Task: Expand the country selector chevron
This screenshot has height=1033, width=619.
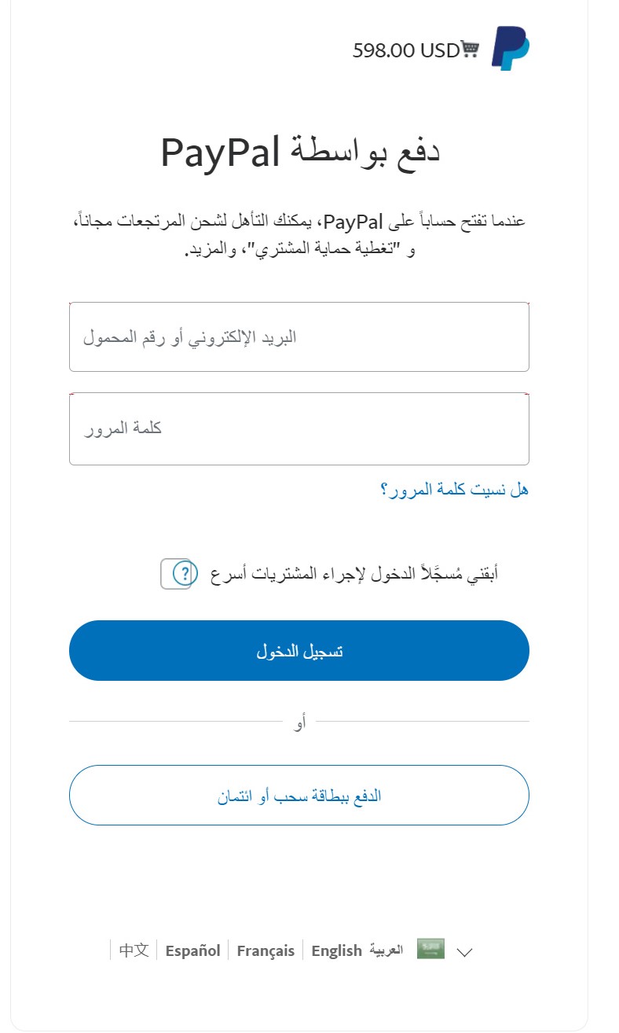Action: point(464,952)
